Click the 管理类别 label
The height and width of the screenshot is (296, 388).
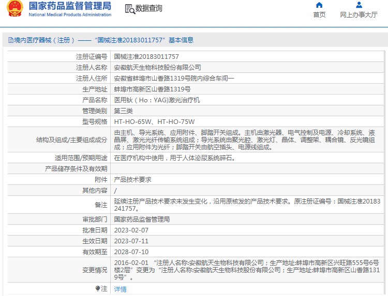pos(95,111)
